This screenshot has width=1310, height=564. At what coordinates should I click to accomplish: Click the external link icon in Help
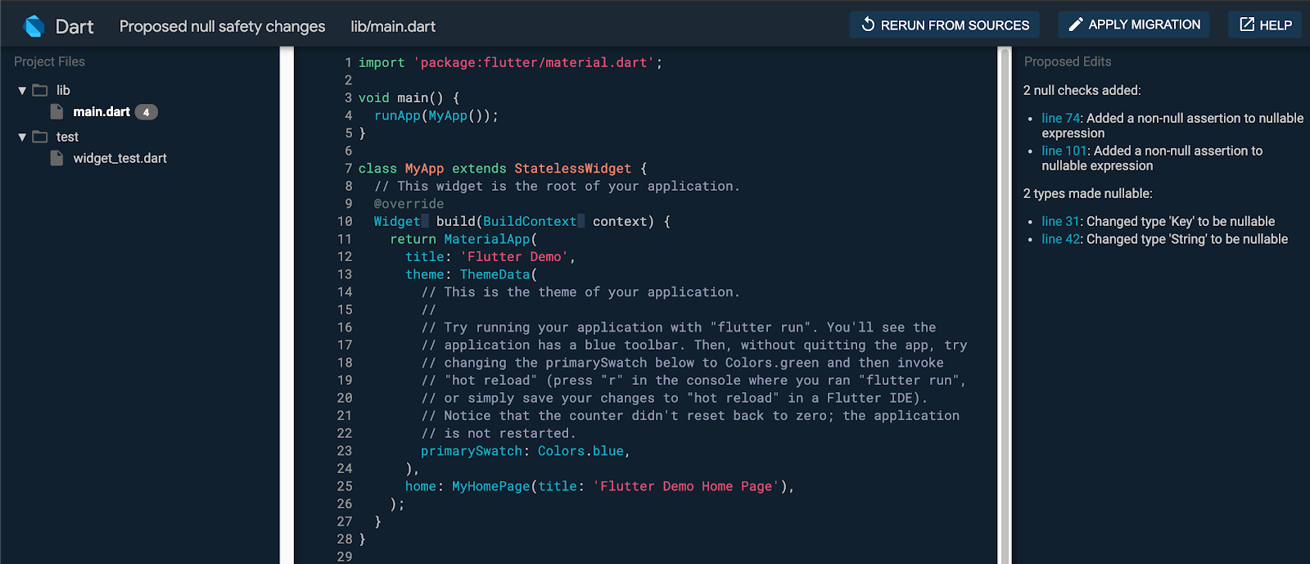point(1247,25)
